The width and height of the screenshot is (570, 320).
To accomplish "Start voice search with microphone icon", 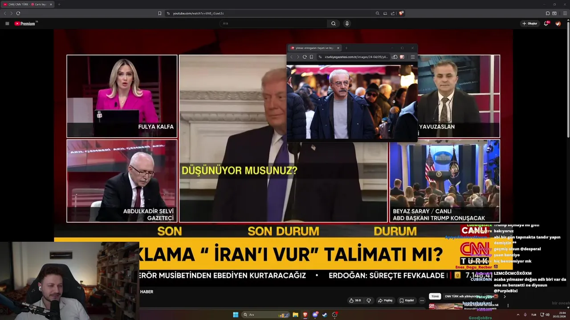I will point(347,24).
